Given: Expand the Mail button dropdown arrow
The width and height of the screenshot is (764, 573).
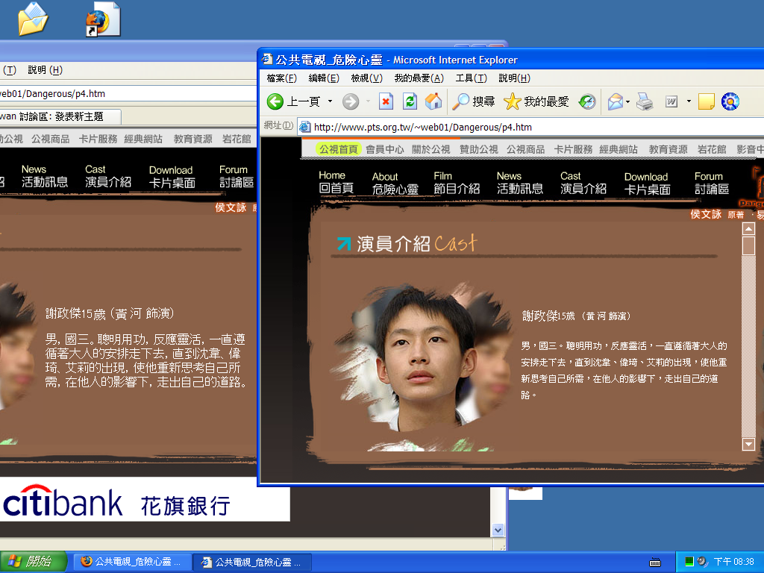Looking at the screenshot, I should 628,101.
